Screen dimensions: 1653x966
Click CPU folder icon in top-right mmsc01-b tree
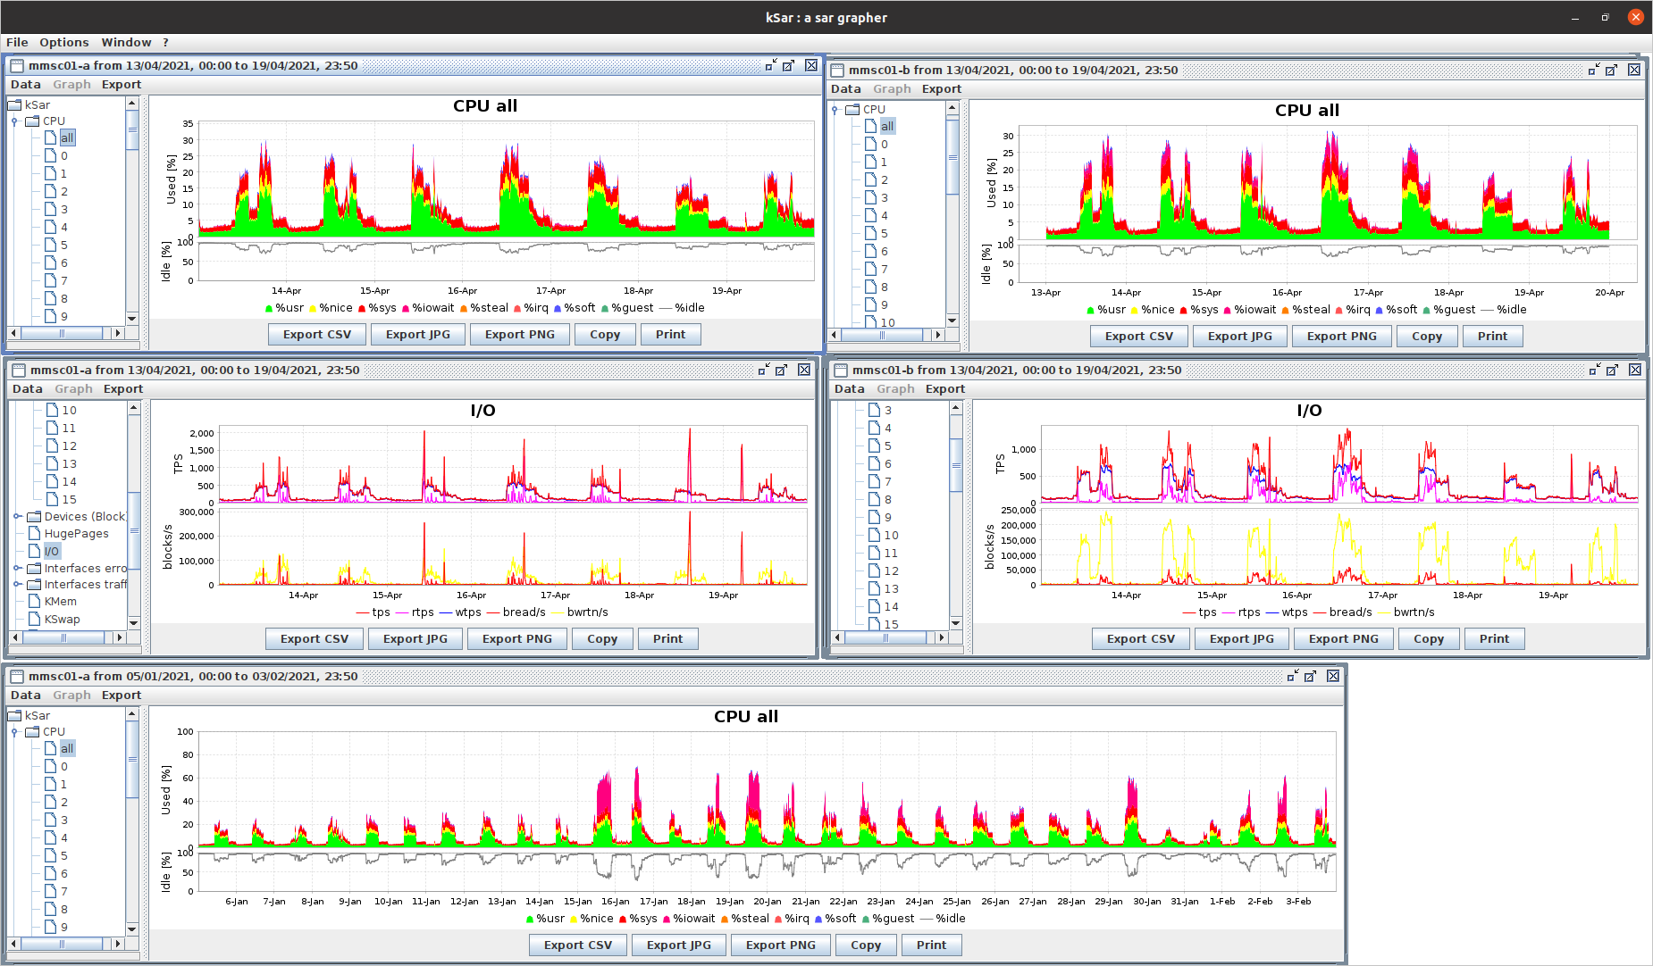point(852,109)
